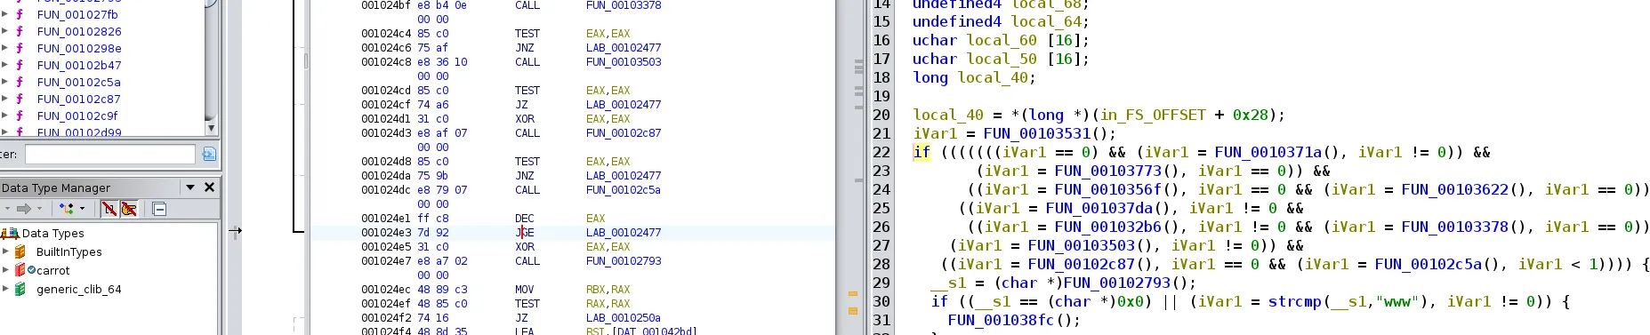
Task: Select function icon beside FUN_001027fb
Action: point(20,14)
